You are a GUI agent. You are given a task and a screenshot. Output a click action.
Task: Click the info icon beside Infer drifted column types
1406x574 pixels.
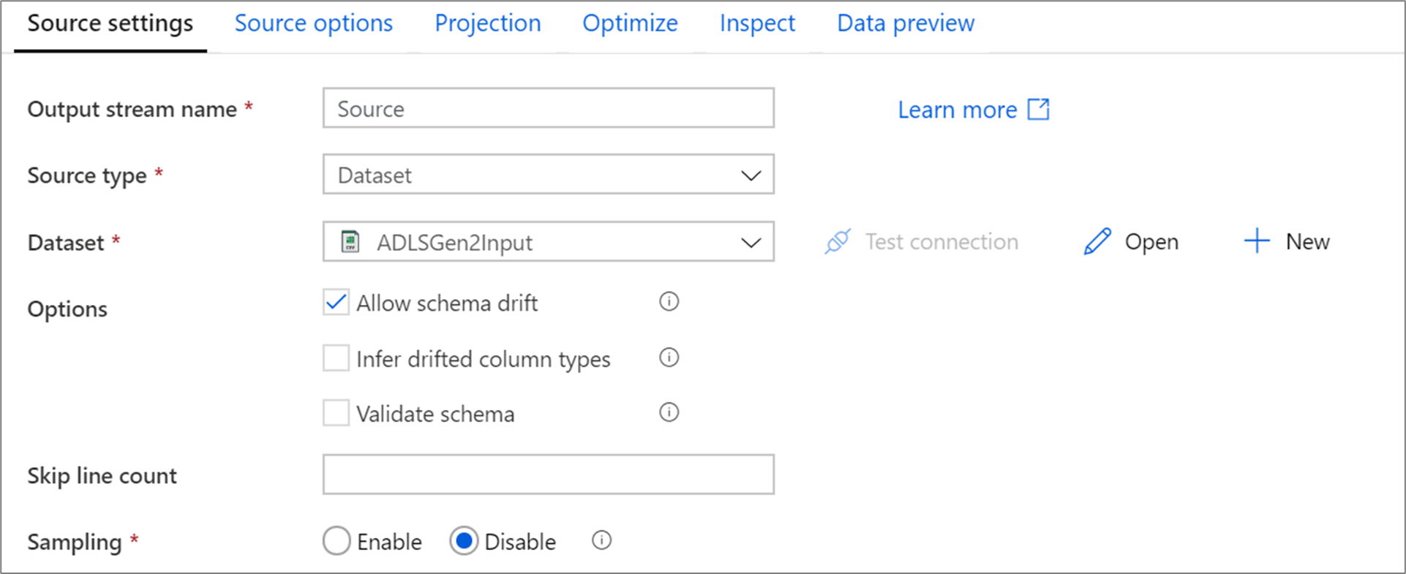(668, 358)
